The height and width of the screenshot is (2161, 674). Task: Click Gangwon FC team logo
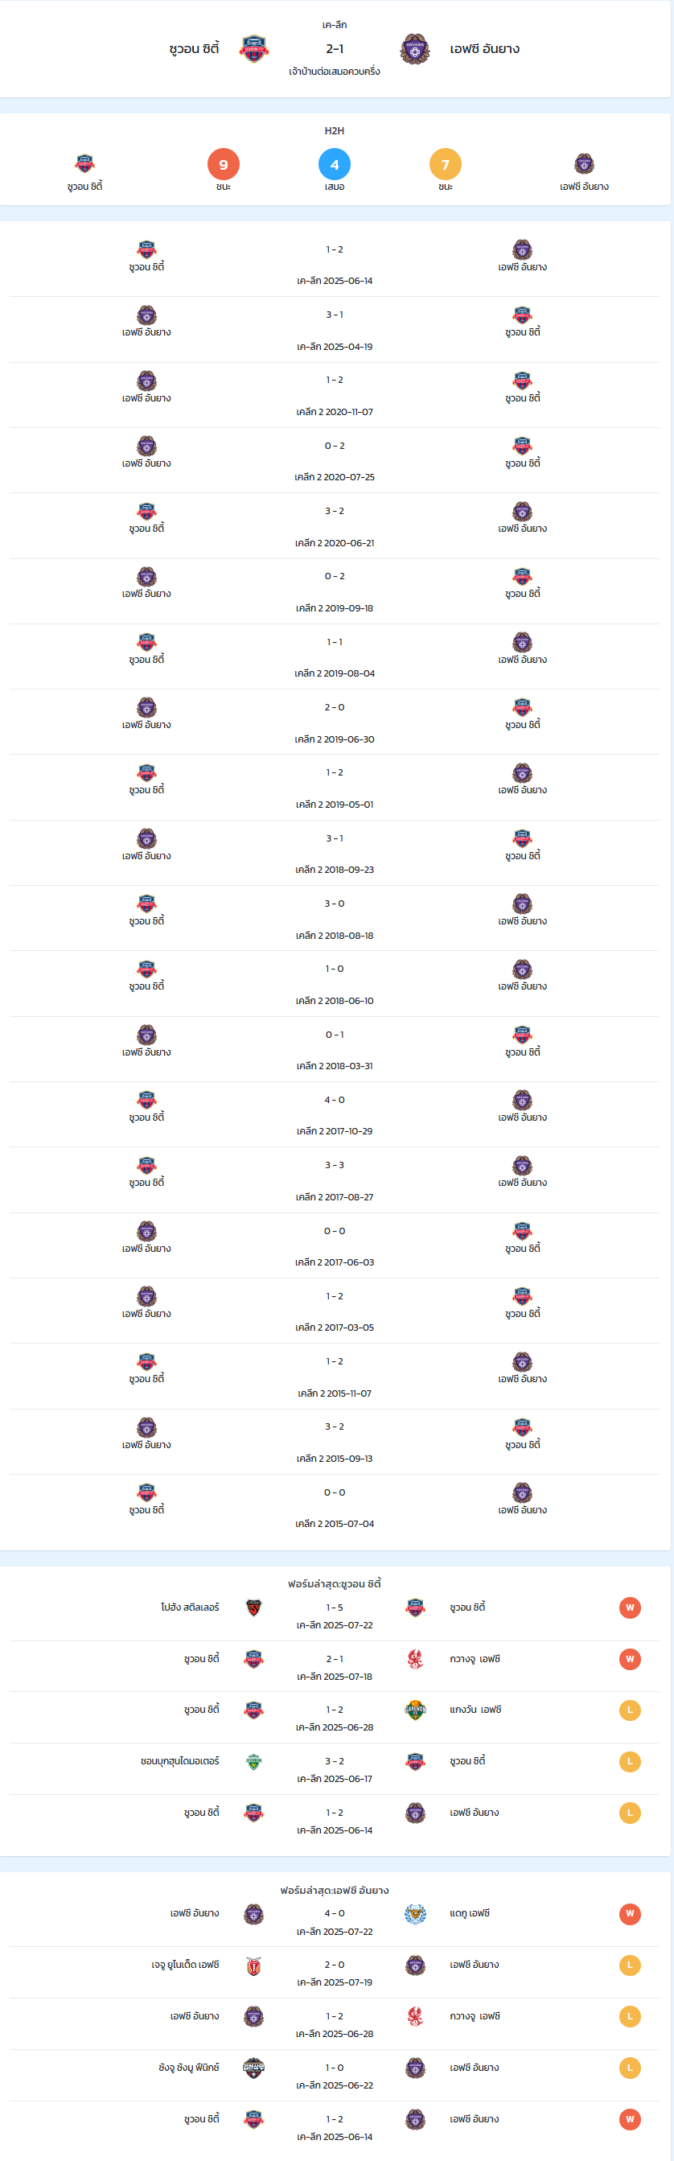point(415,1710)
